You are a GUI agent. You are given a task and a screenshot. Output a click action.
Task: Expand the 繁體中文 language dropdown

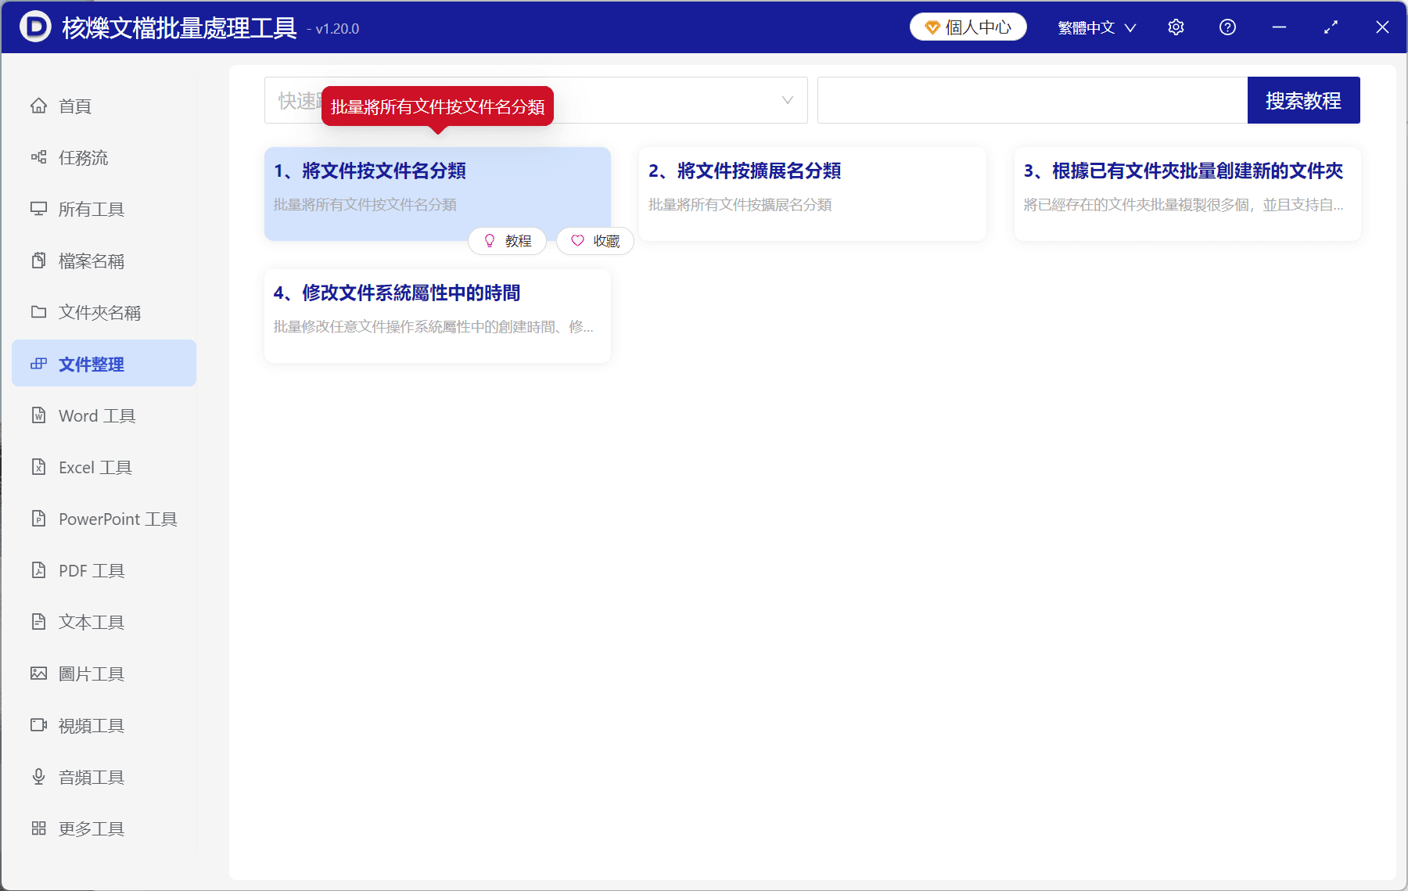click(1095, 27)
